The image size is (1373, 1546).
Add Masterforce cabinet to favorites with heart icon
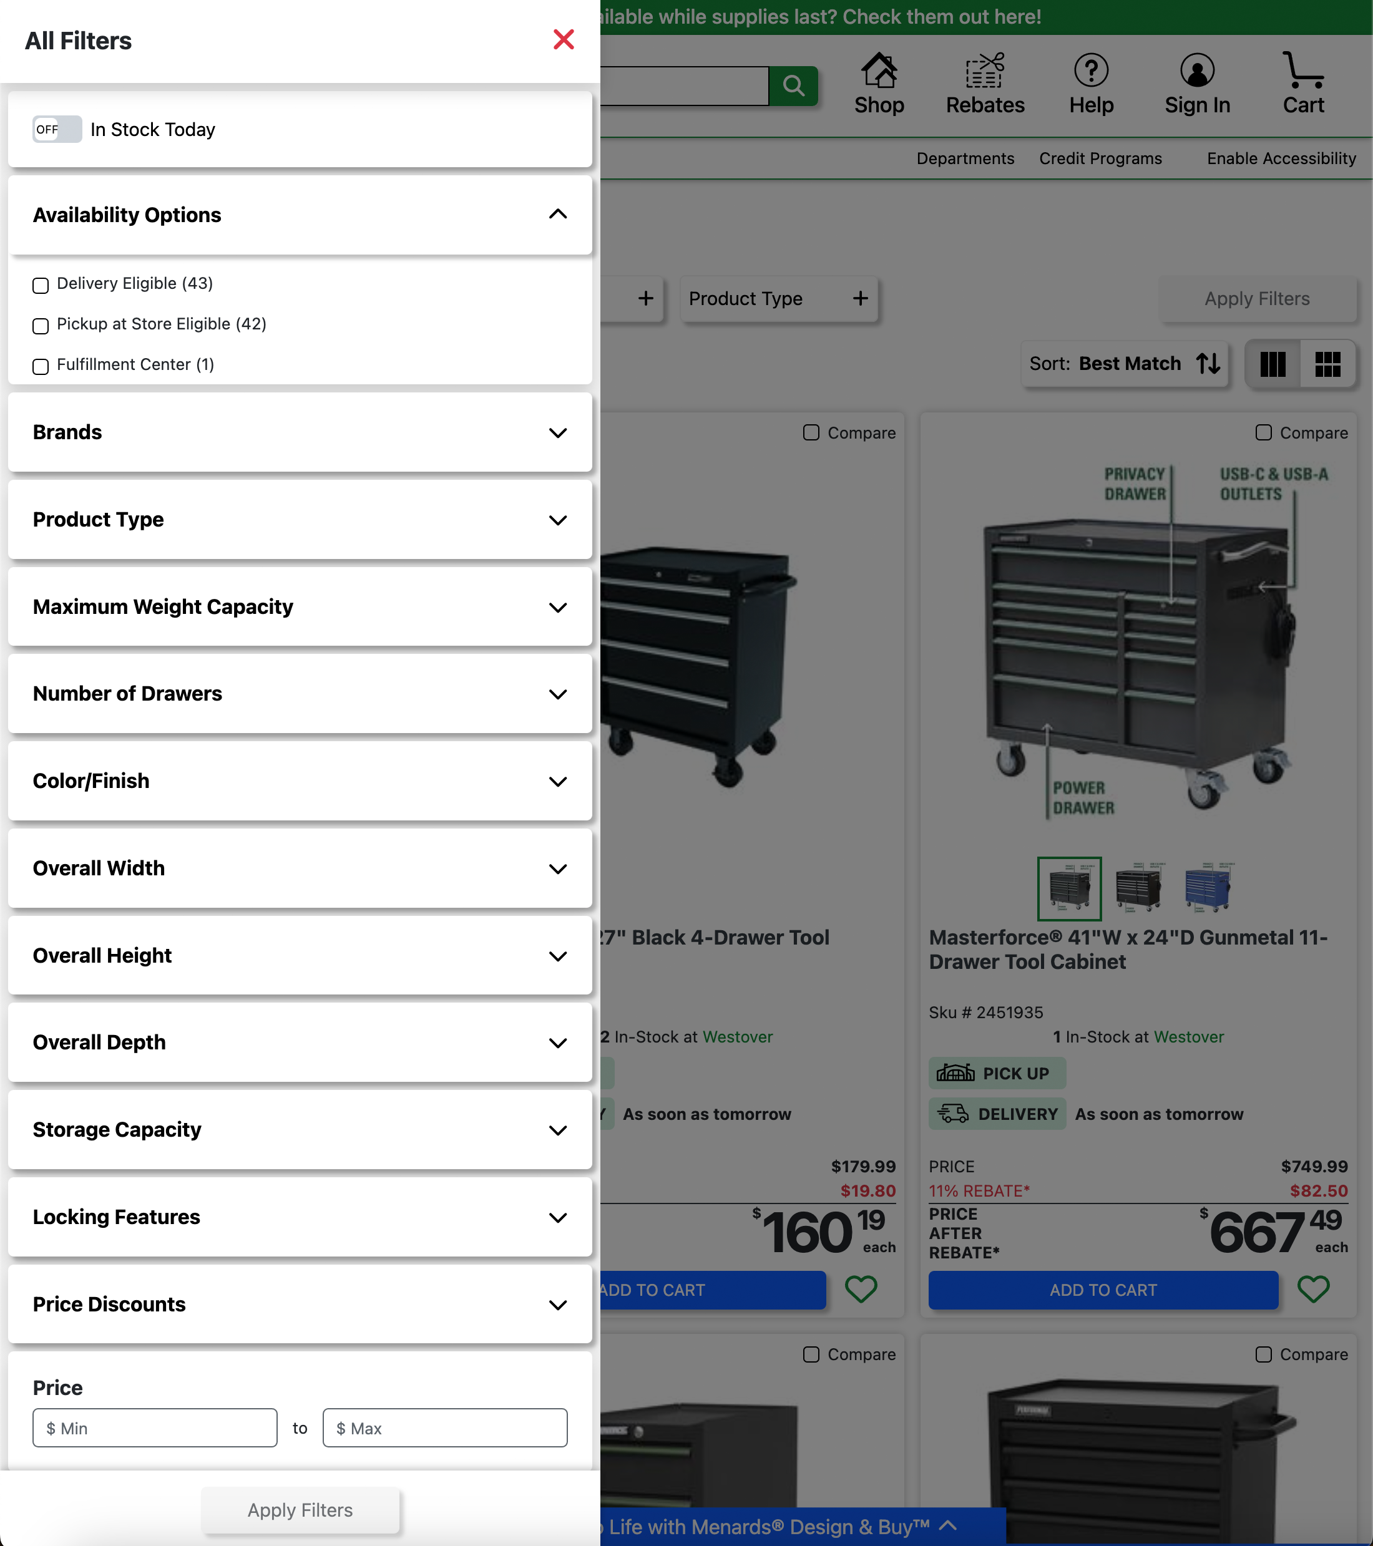(x=1314, y=1290)
